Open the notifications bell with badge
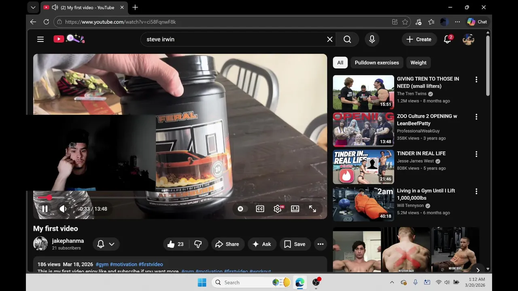 pyautogui.click(x=448, y=39)
